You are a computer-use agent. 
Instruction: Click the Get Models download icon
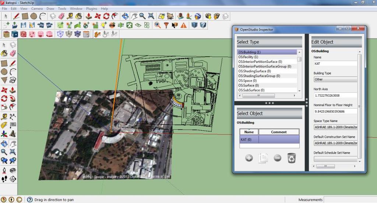[x=208, y=16]
